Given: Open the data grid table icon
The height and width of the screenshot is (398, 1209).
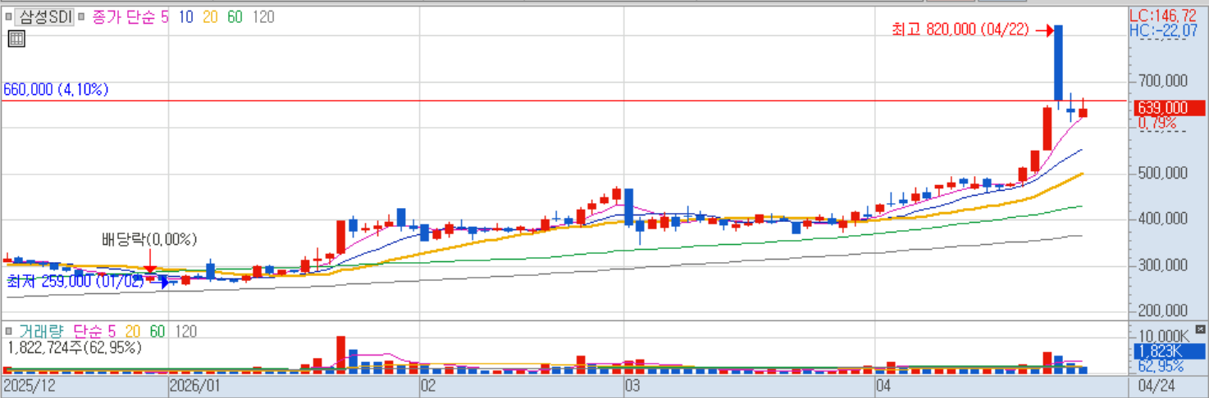Looking at the screenshot, I should pyautogui.click(x=16, y=38).
